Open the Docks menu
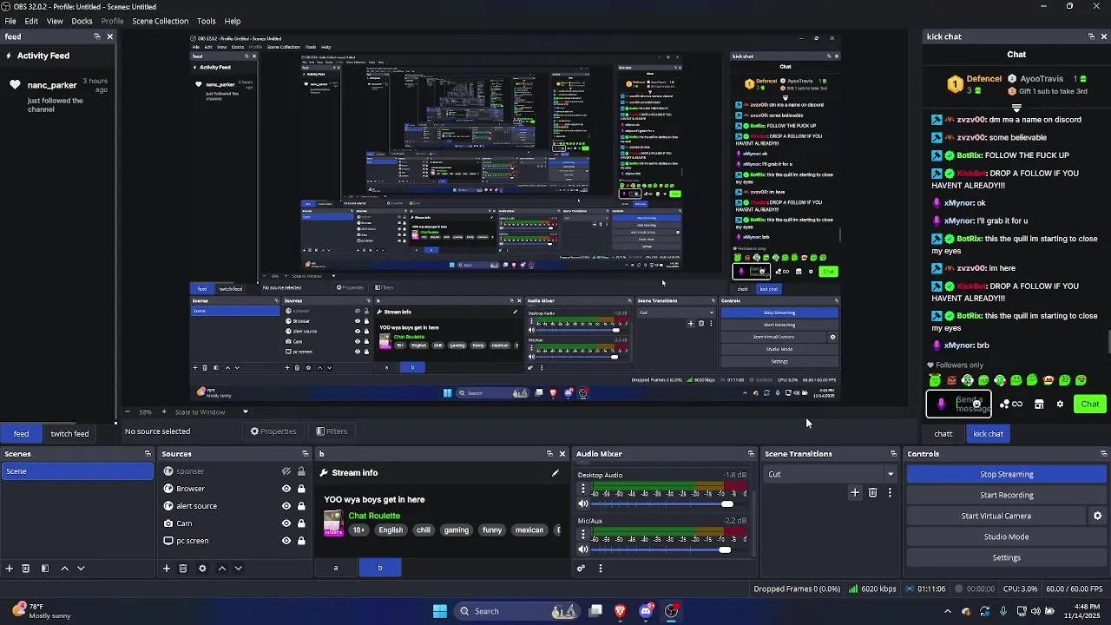Viewport: 1111px width, 625px height. pyautogui.click(x=82, y=21)
